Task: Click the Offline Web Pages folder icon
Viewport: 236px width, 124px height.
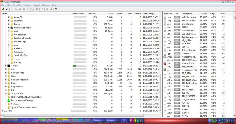Action: [x=12, y=28]
